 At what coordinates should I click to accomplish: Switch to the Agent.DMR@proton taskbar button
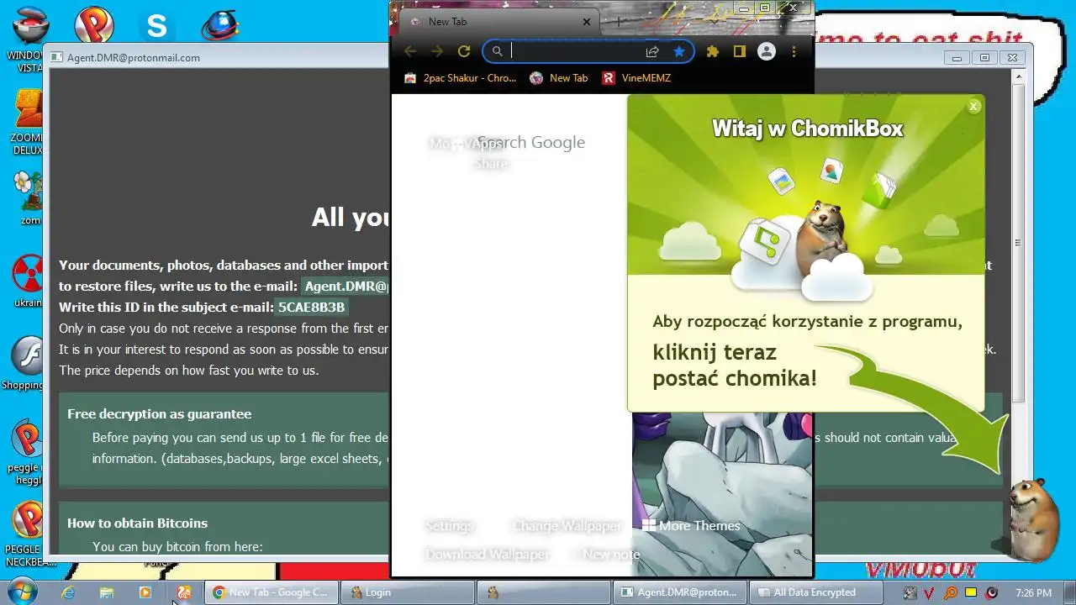(x=681, y=592)
